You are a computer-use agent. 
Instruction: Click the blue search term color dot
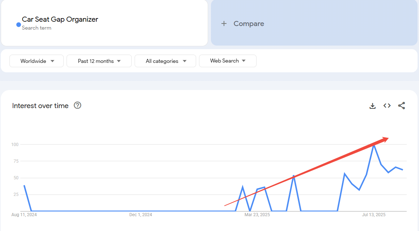click(18, 25)
